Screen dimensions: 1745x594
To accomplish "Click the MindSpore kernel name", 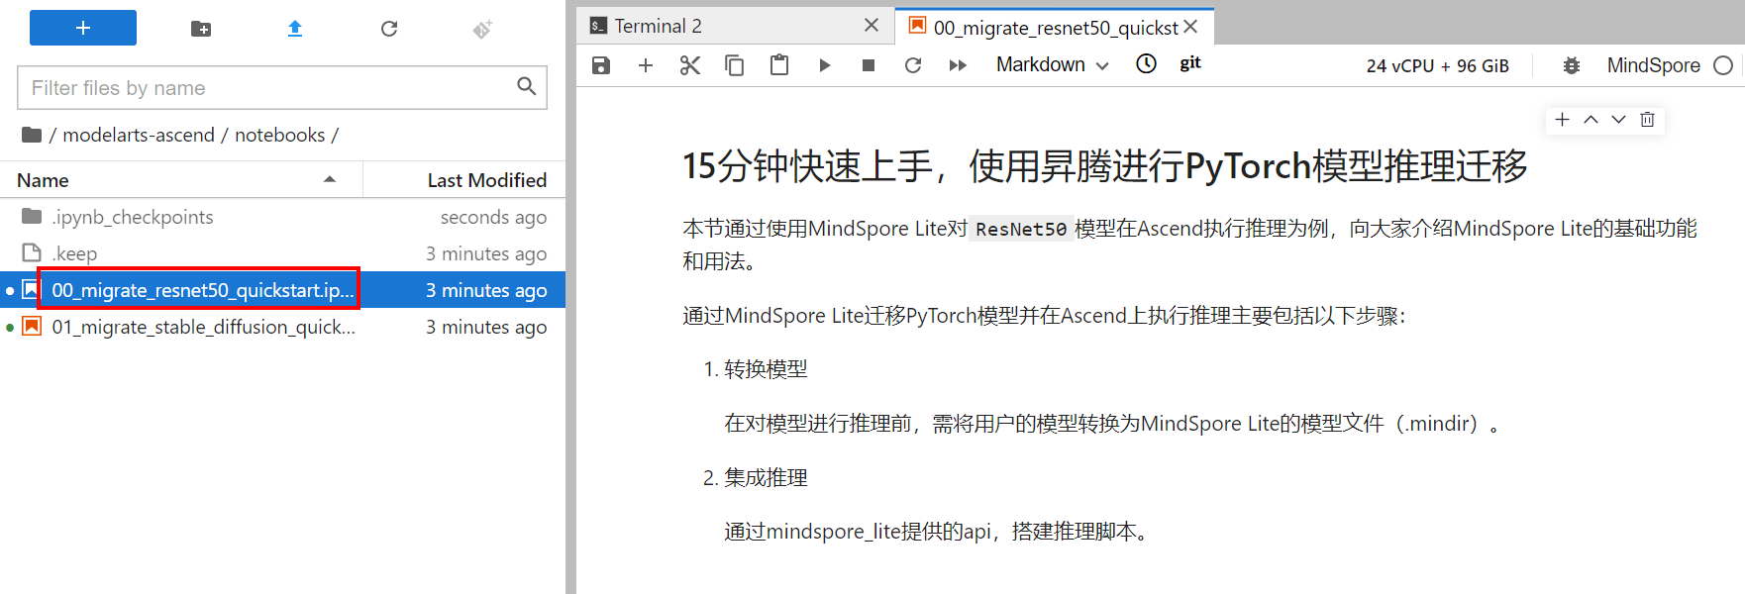I will click(x=1654, y=65).
